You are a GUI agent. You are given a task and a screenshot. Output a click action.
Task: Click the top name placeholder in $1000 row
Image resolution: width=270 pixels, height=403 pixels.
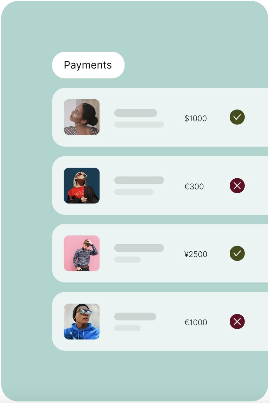coord(136,113)
